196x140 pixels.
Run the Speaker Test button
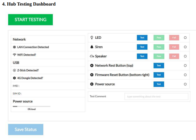tap(142, 56)
